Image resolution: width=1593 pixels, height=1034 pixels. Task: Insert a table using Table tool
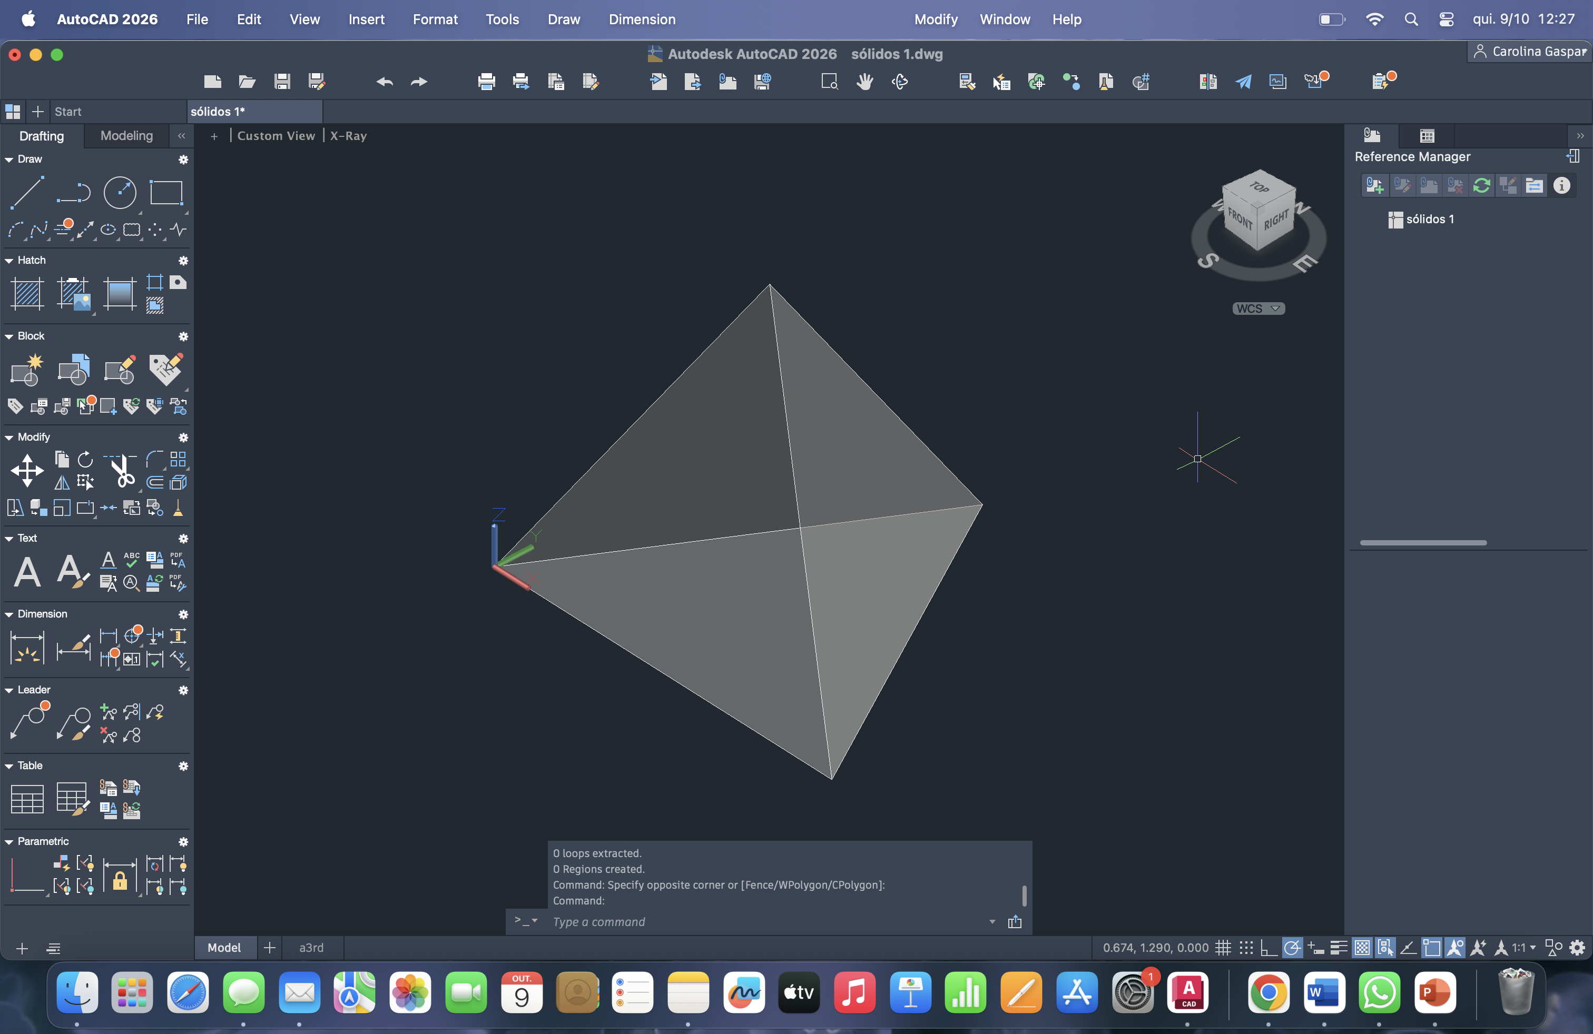(x=27, y=799)
